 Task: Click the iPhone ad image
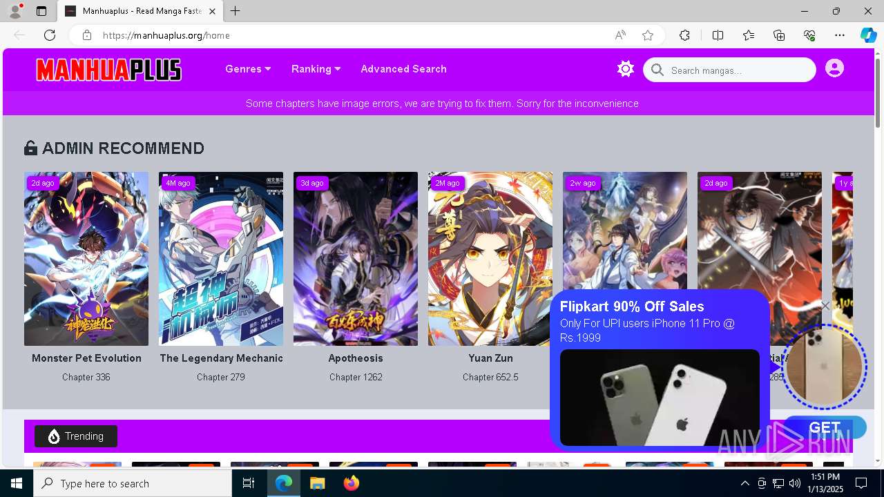coord(660,398)
